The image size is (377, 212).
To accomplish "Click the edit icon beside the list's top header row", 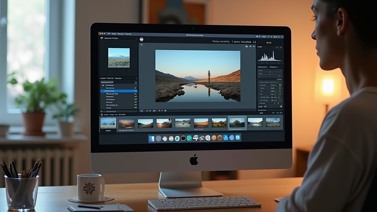I will 135,82.
